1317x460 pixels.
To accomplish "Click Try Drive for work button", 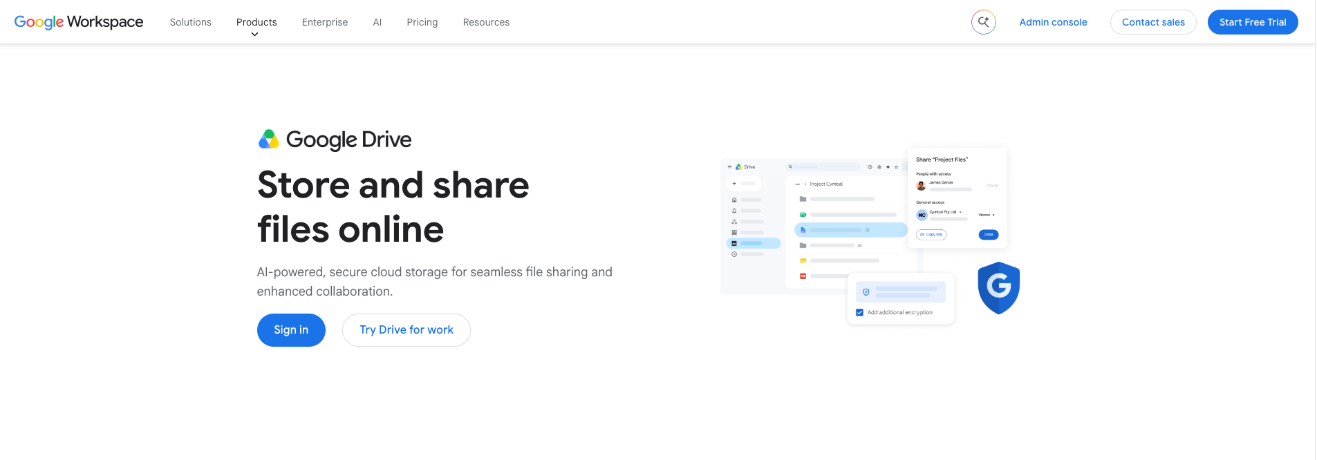I will point(407,330).
